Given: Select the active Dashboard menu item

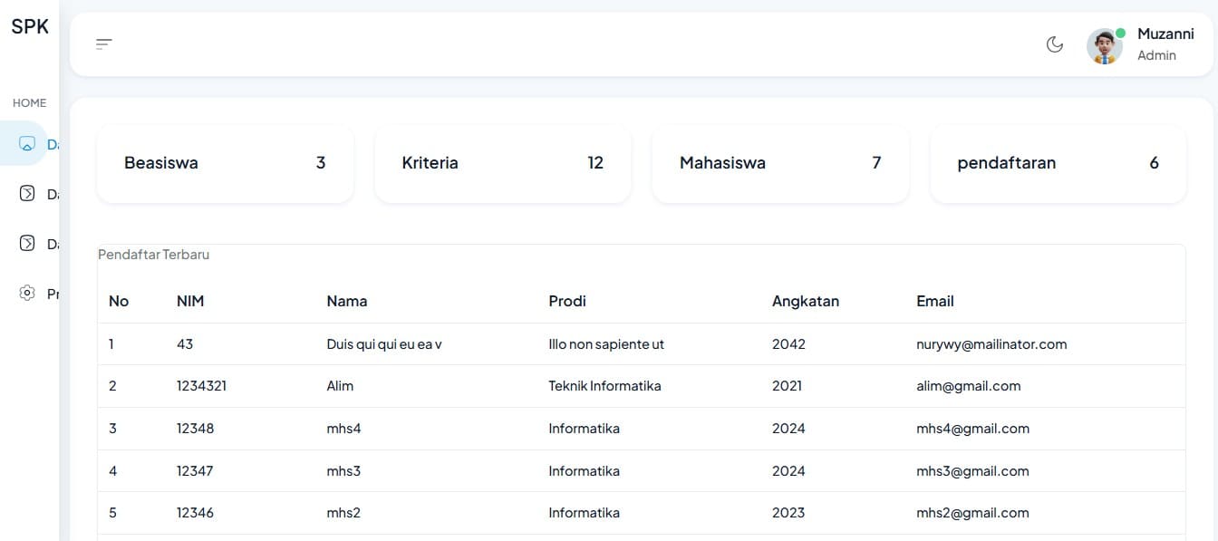Looking at the screenshot, I should coord(36,143).
